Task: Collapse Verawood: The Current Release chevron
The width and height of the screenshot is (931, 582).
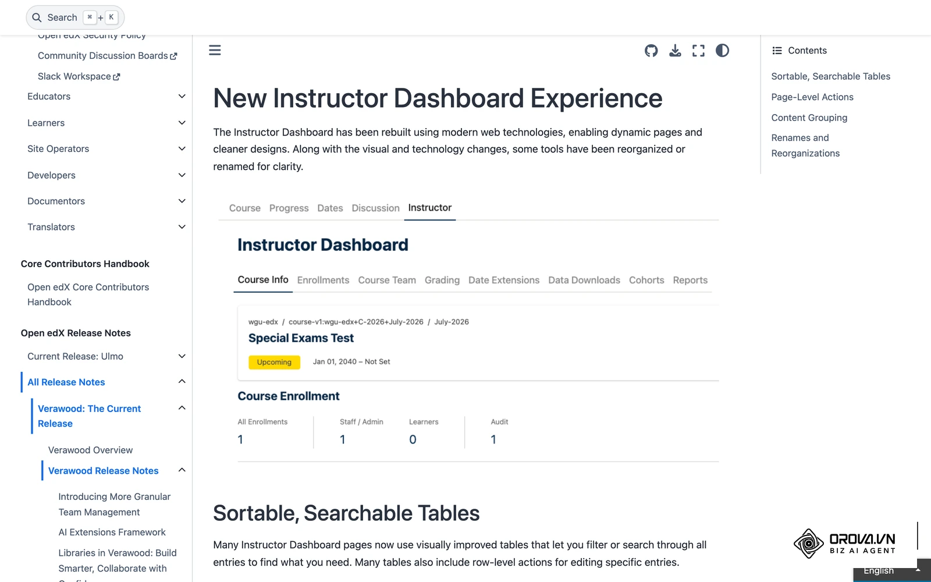Action: click(x=182, y=408)
